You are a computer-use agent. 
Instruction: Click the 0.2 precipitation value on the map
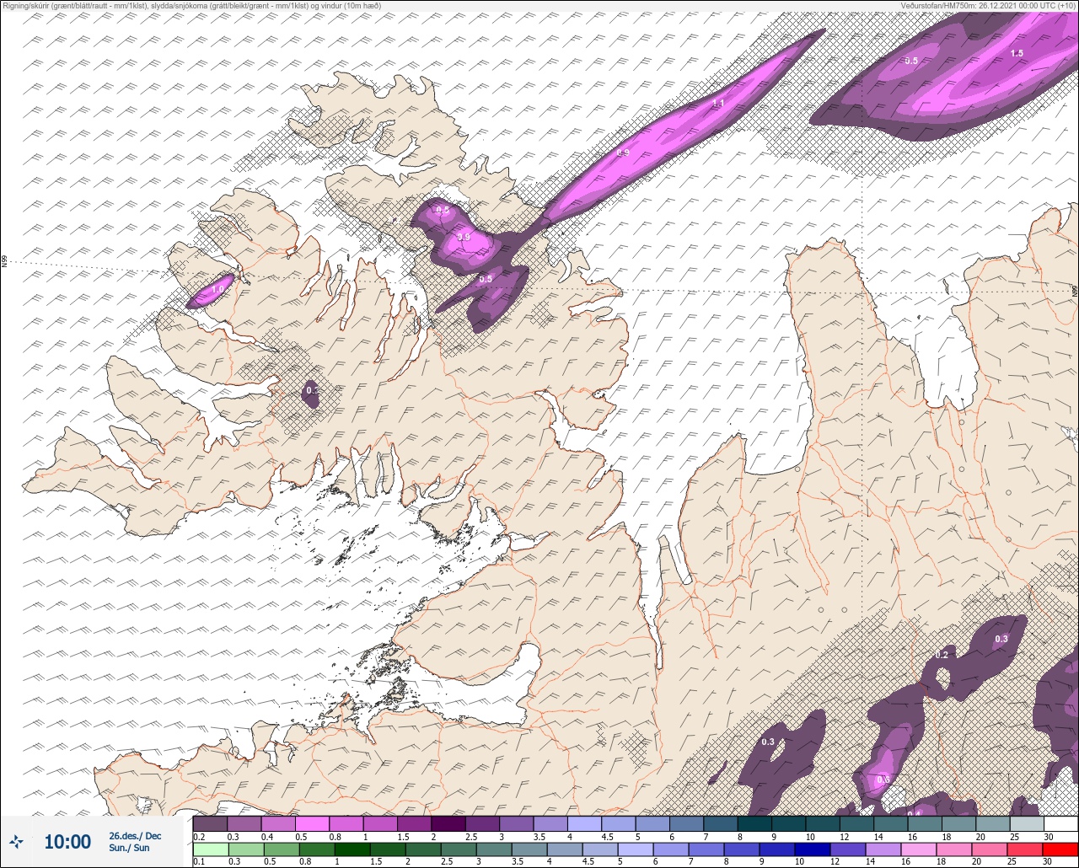(942, 655)
